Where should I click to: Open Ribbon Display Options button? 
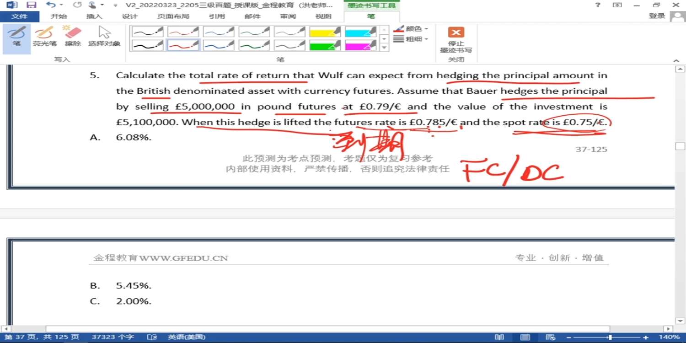coord(617,5)
